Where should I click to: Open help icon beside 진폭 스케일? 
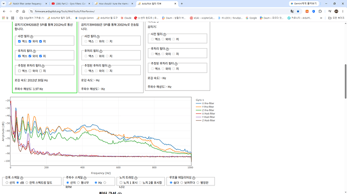tap(22, 178)
